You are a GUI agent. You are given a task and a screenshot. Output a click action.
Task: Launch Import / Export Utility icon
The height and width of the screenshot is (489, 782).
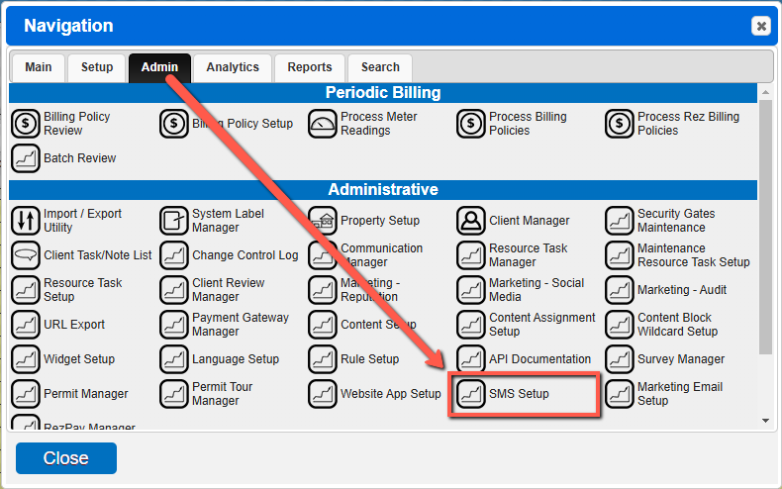tap(26, 221)
